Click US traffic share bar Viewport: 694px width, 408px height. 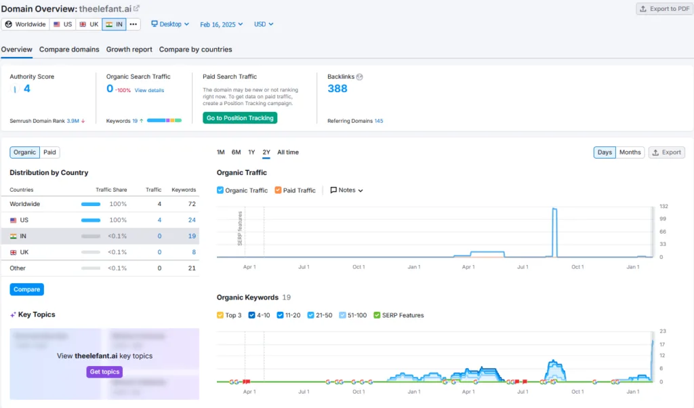click(91, 220)
